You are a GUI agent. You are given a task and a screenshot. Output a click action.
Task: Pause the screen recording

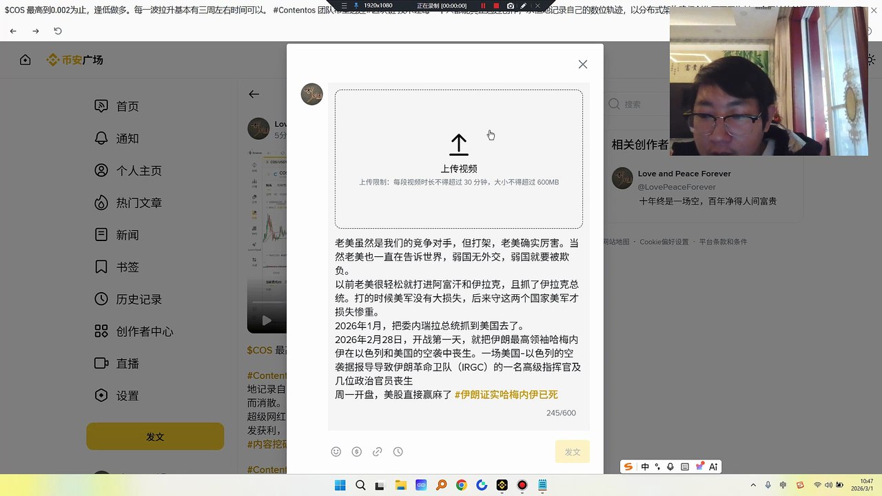[x=483, y=6]
